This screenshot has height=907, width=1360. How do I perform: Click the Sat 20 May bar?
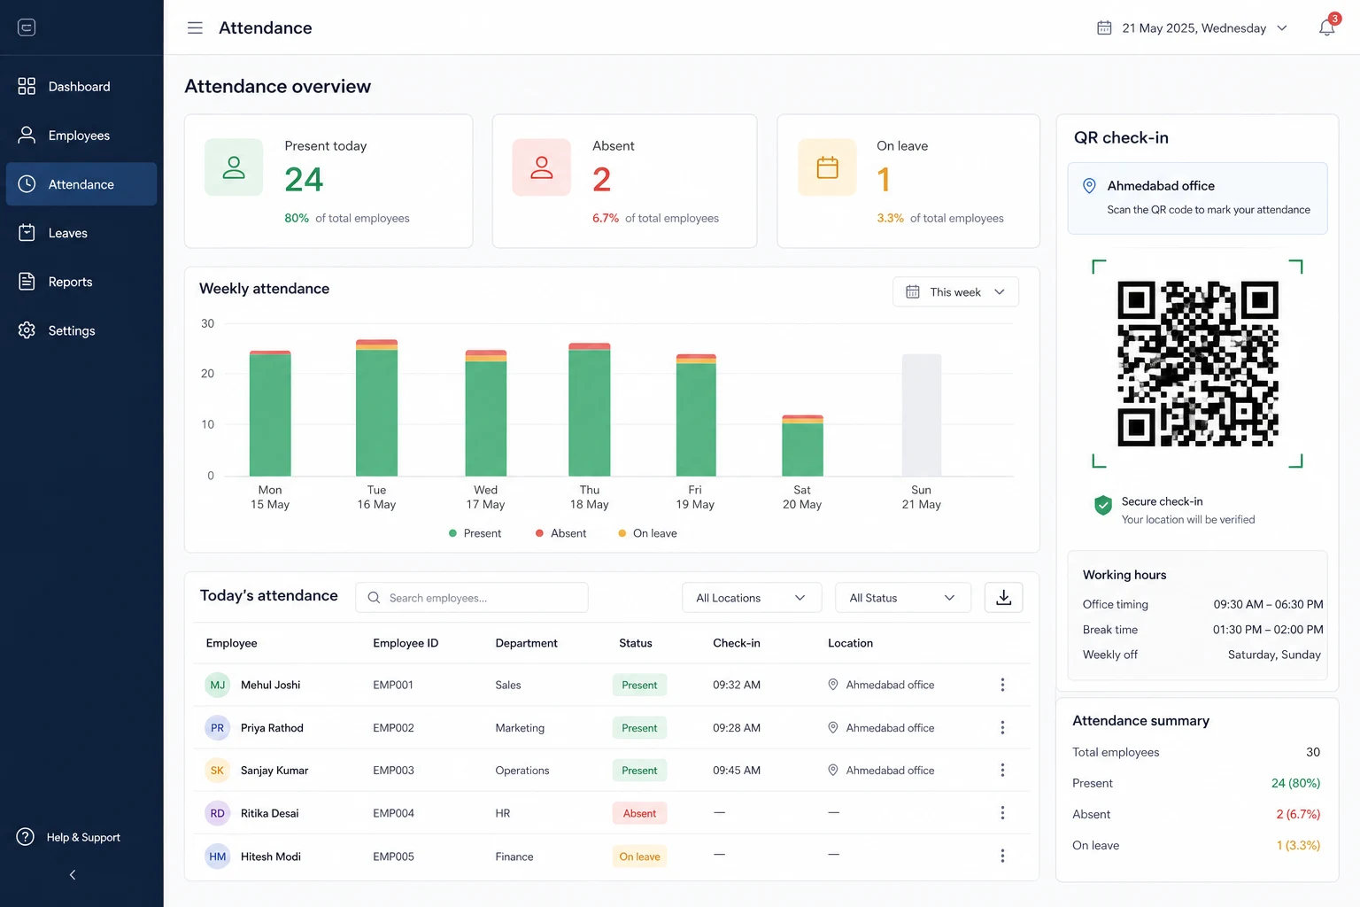[802, 446]
